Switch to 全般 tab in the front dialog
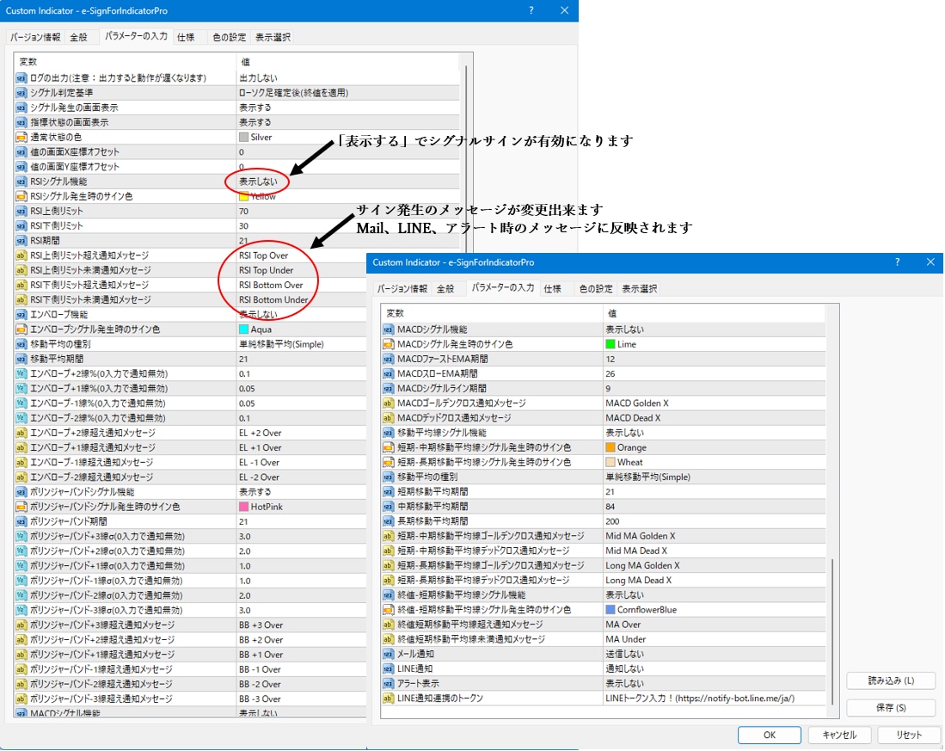 point(445,289)
